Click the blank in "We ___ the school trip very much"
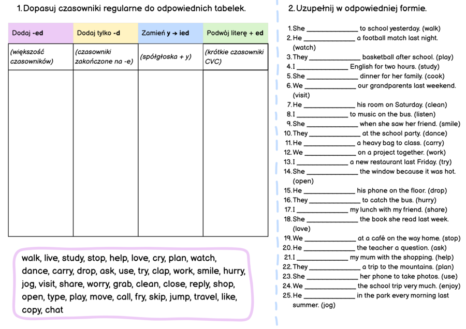466x329 pixels. coord(330,287)
